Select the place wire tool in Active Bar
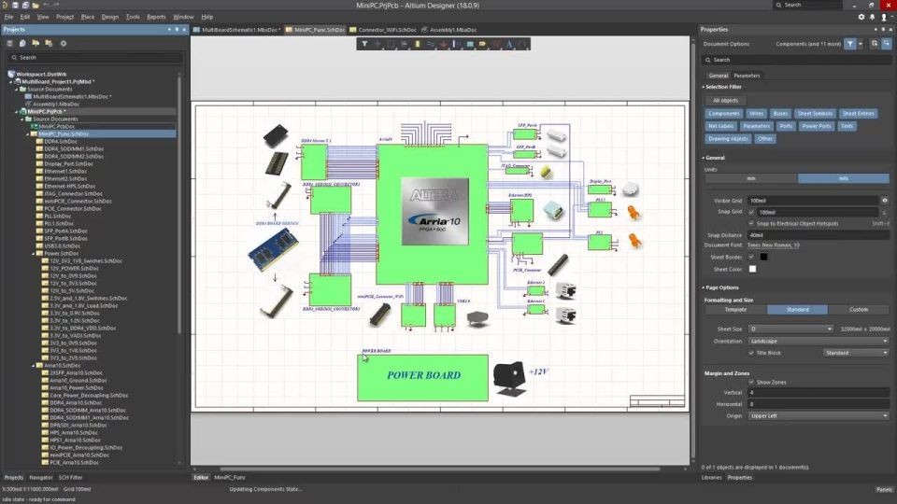 tap(431, 44)
